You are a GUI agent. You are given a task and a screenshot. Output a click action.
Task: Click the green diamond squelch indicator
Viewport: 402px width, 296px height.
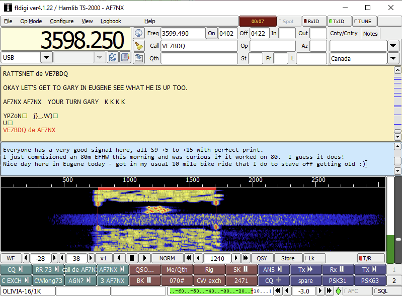[338, 291]
